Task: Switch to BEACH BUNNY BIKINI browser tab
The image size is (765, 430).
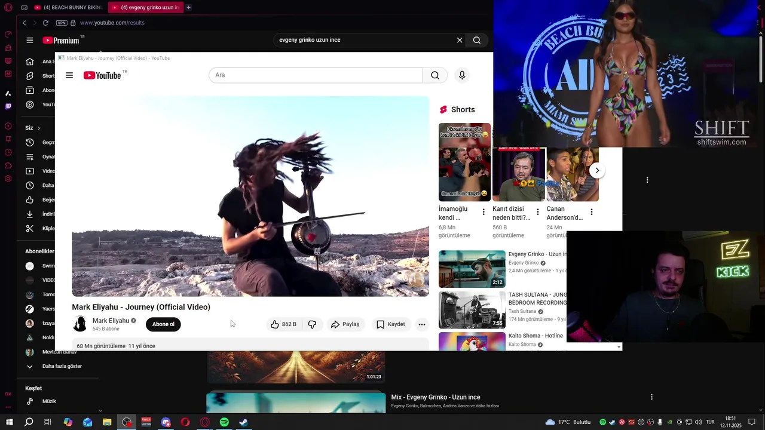Action: (x=68, y=7)
